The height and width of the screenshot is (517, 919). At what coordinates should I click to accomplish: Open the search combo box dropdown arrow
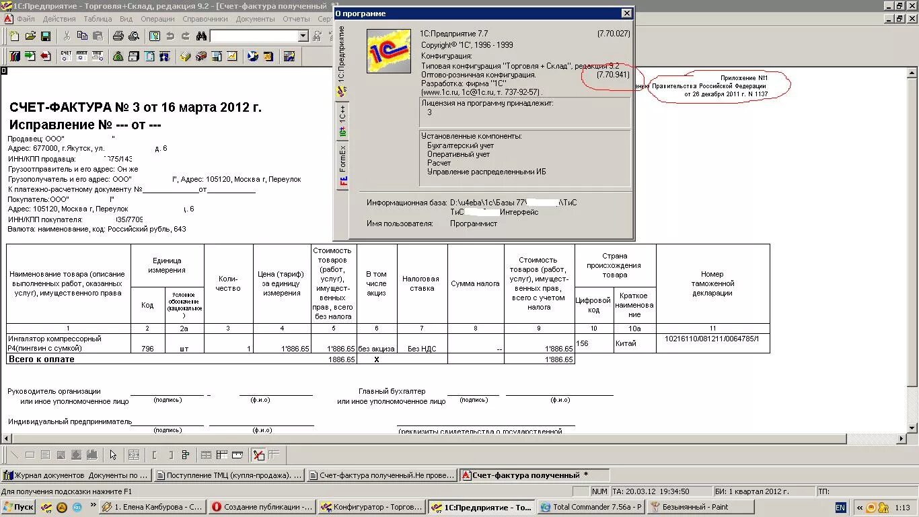[x=303, y=36]
